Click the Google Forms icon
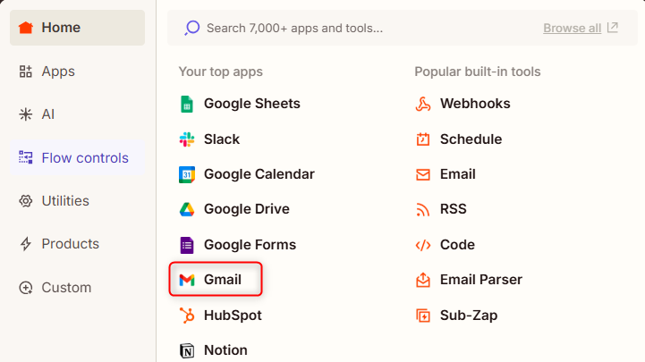645x362 pixels. [187, 245]
